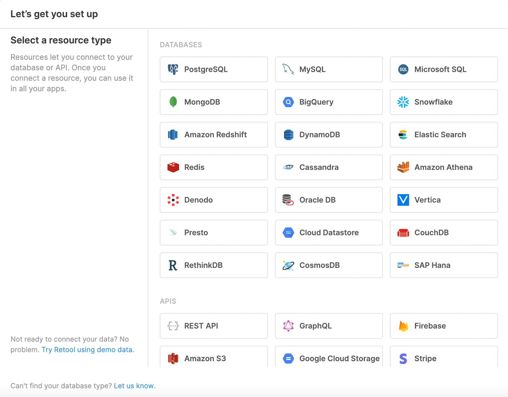The width and height of the screenshot is (508, 397).
Task: Open the 'Try Retool using demo data' link
Action: pyautogui.click(x=88, y=350)
